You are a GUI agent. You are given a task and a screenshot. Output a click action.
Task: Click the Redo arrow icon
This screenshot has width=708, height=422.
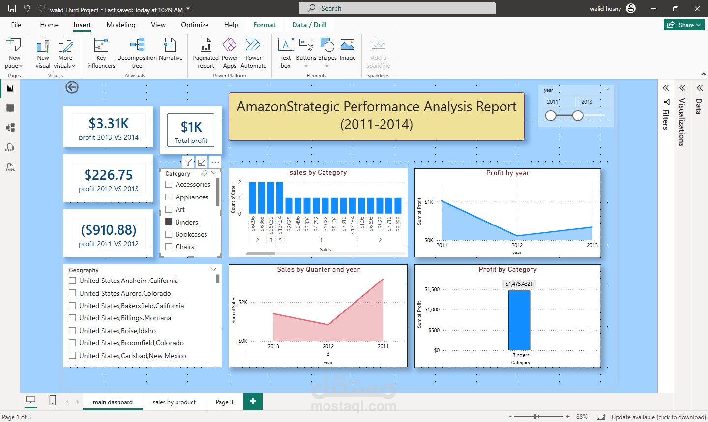tap(42, 8)
